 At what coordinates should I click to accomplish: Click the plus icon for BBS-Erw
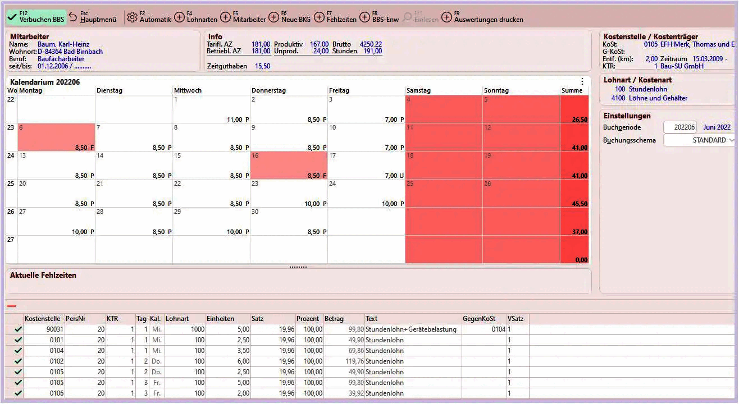(x=364, y=17)
